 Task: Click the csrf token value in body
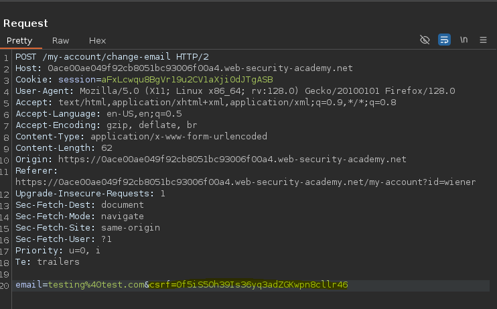point(262,285)
